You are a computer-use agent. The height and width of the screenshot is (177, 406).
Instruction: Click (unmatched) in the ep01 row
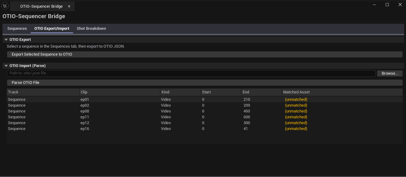coord(296,100)
